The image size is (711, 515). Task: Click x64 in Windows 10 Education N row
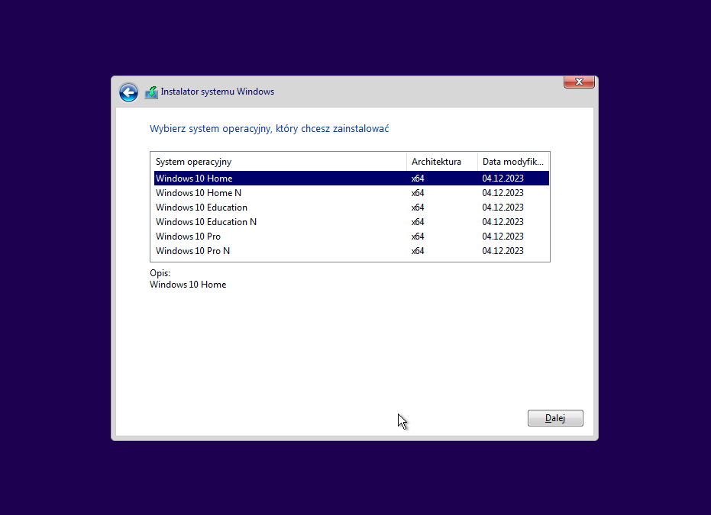point(418,222)
